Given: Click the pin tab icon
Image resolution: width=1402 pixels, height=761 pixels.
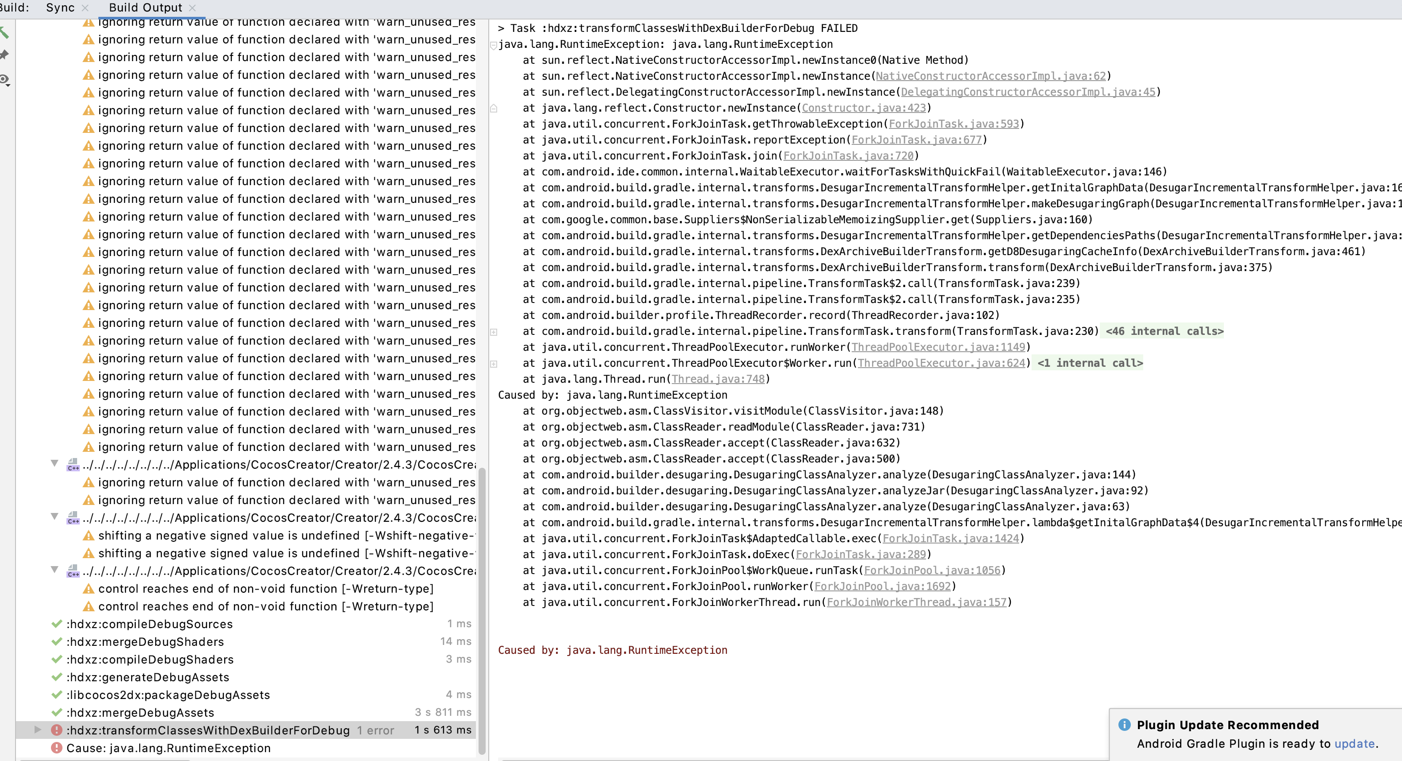Looking at the screenshot, I should pyautogui.click(x=4, y=55).
